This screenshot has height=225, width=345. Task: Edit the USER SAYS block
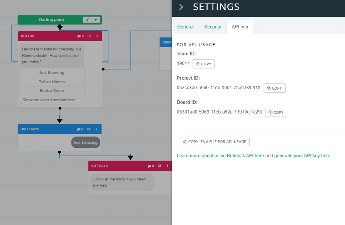89,129
